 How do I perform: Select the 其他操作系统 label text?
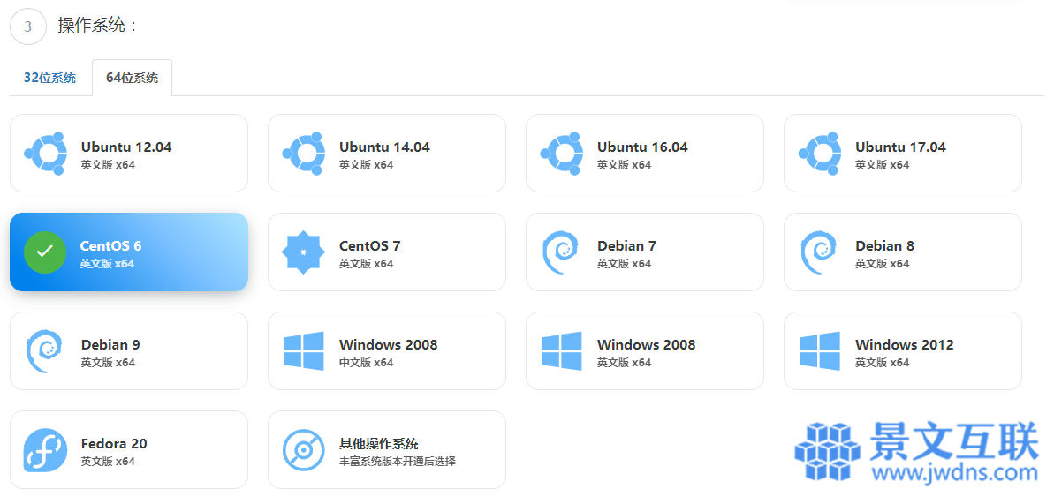(379, 443)
